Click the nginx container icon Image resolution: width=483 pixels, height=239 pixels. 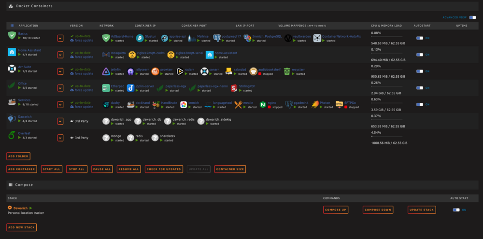point(263,105)
